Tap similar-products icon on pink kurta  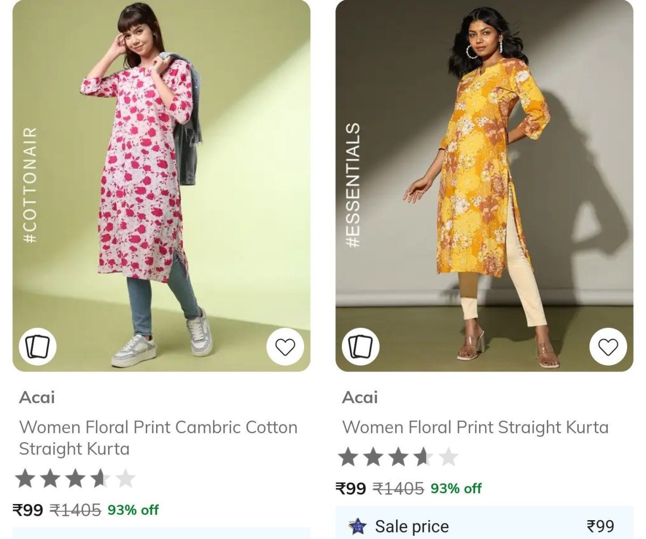pyautogui.click(x=37, y=347)
